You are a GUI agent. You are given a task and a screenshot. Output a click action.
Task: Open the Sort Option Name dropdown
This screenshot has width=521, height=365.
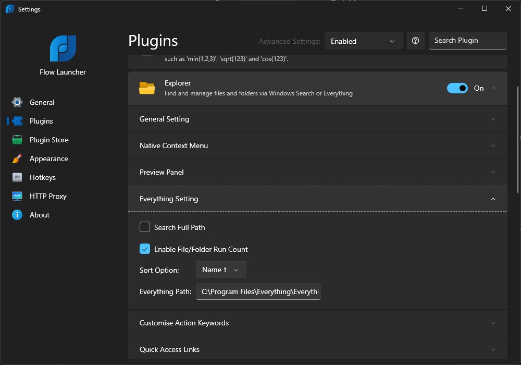pyautogui.click(x=221, y=270)
